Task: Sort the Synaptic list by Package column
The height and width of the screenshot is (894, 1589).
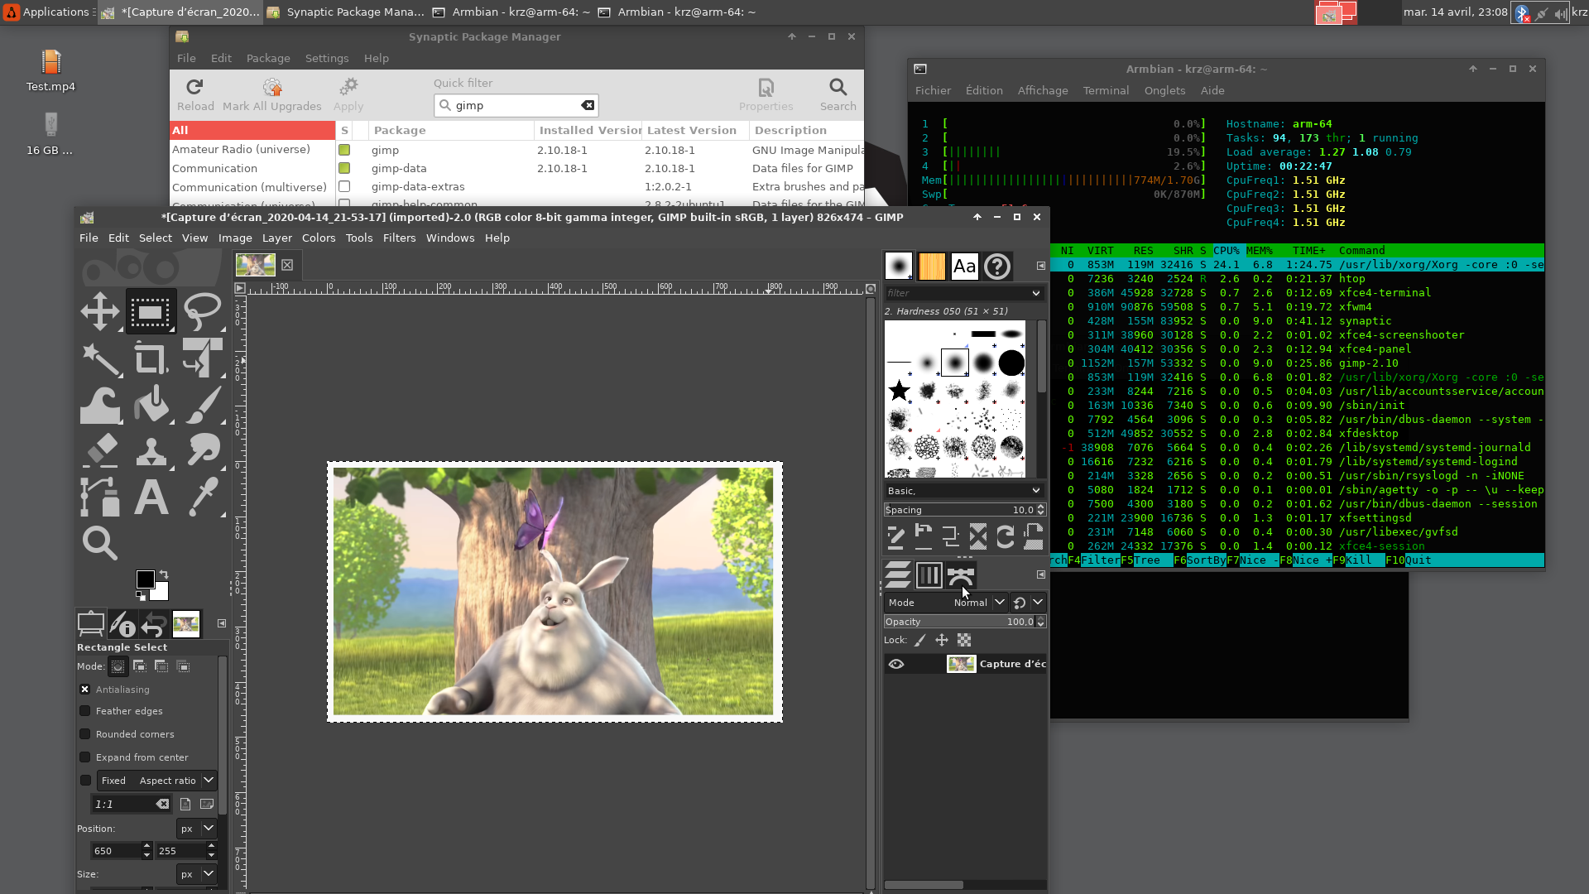Action: tap(452, 130)
